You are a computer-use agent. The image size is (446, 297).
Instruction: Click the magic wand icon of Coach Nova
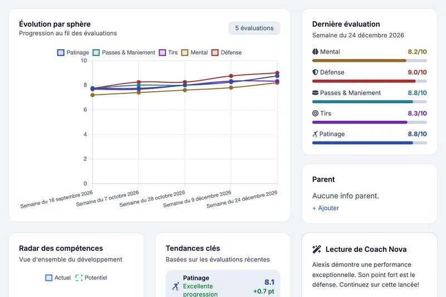point(317,249)
